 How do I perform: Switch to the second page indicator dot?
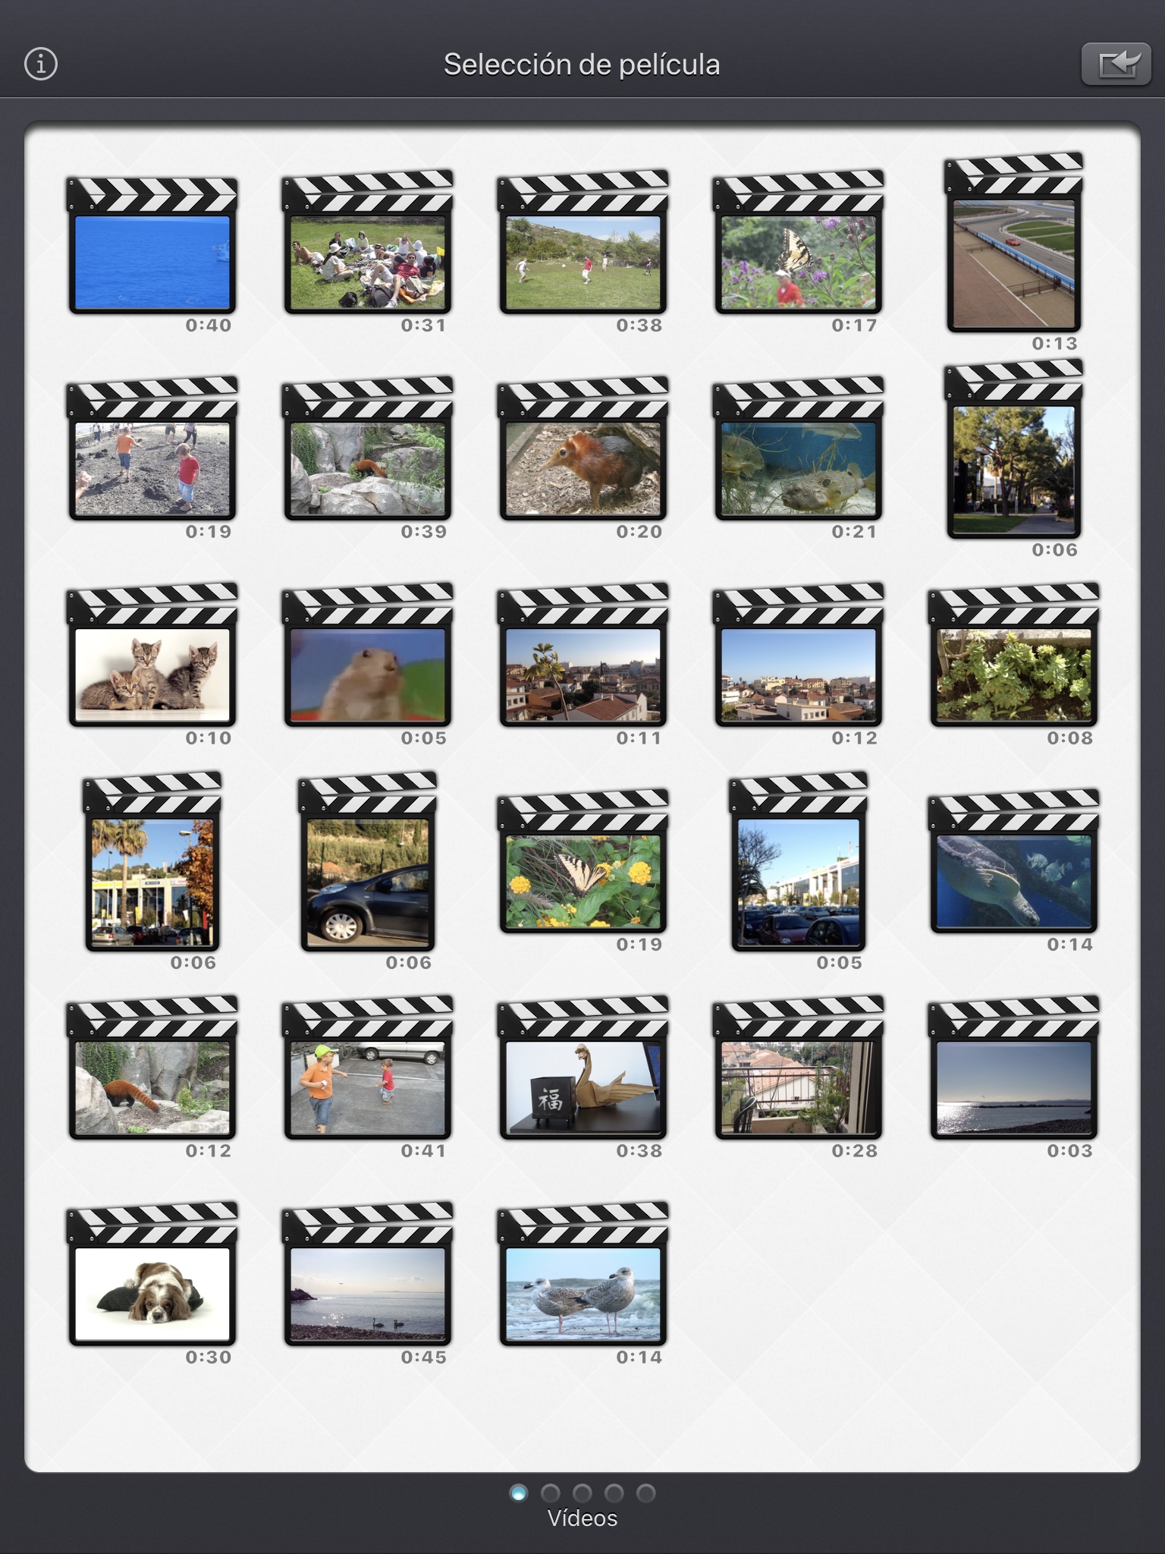(x=551, y=1493)
